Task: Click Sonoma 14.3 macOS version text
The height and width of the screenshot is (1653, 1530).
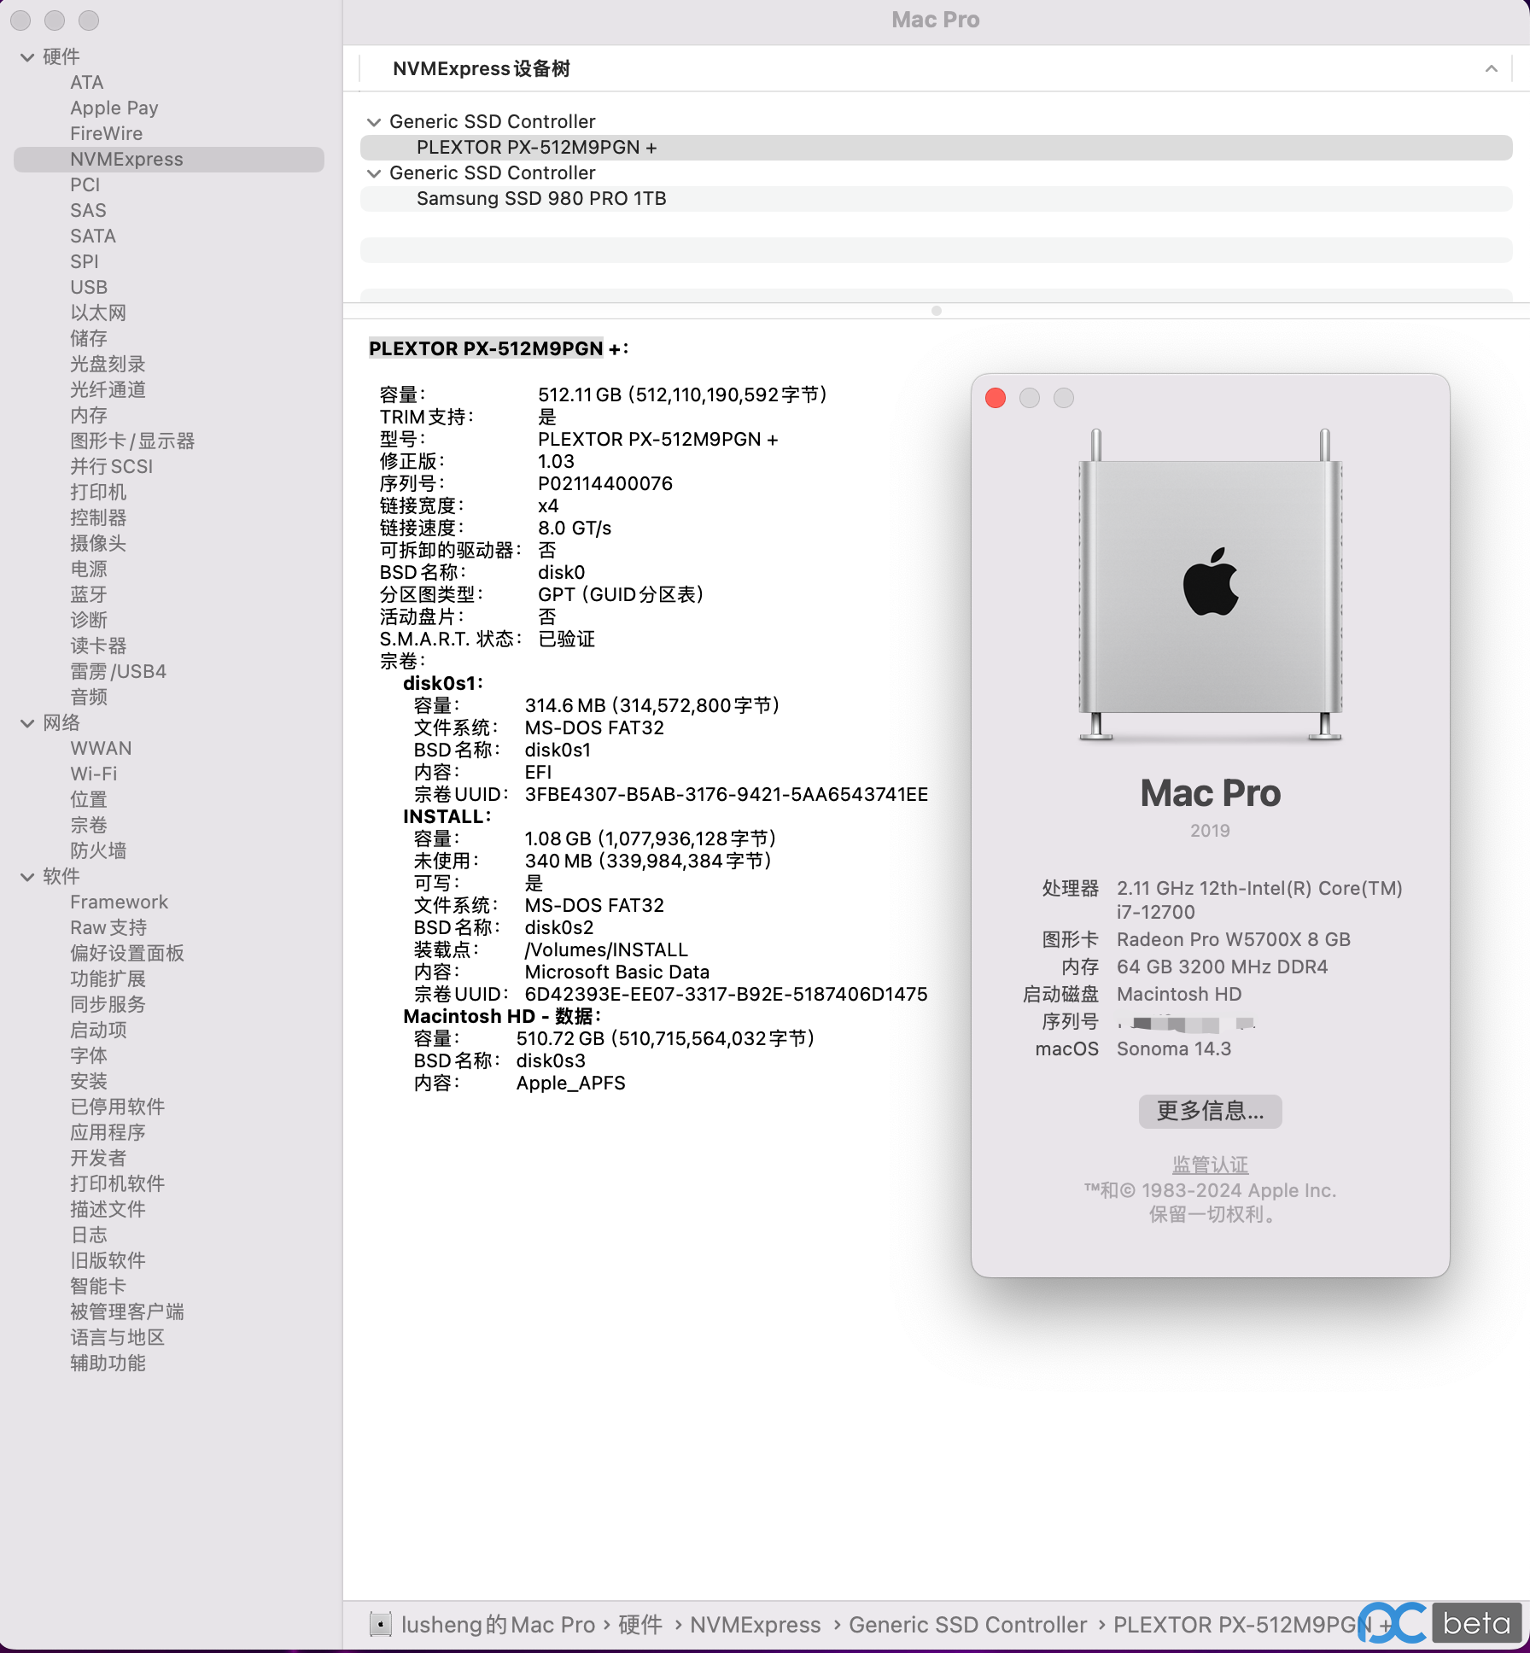Action: tap(1174, 1049)
